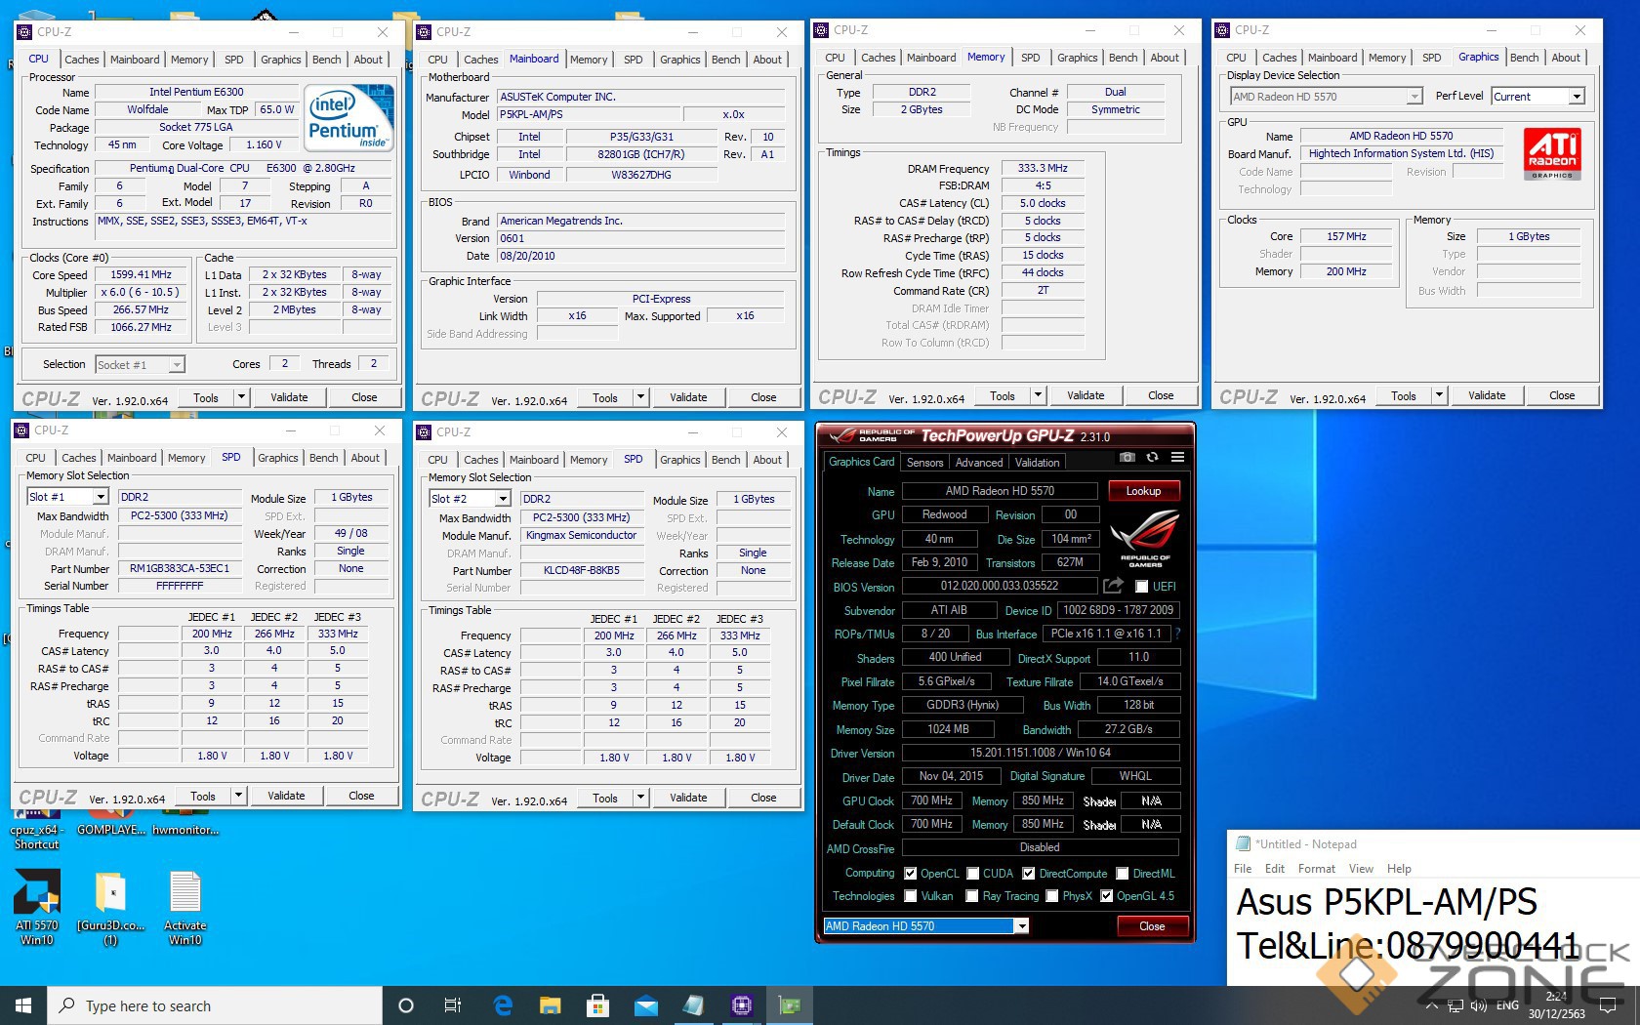
Task: Toggle the DirectCompute checkbox
Action: pos(1029,874)
